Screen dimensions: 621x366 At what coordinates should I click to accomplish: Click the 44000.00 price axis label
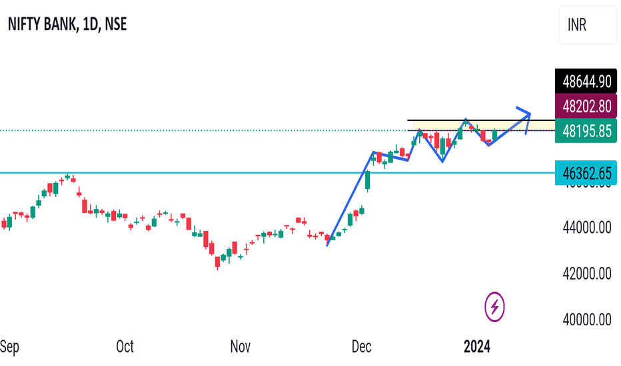coord(587,228)
